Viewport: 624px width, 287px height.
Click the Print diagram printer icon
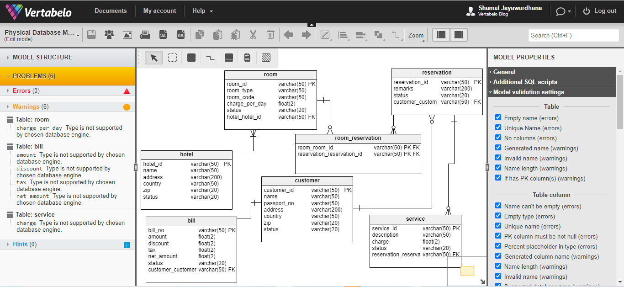[145, 35]
